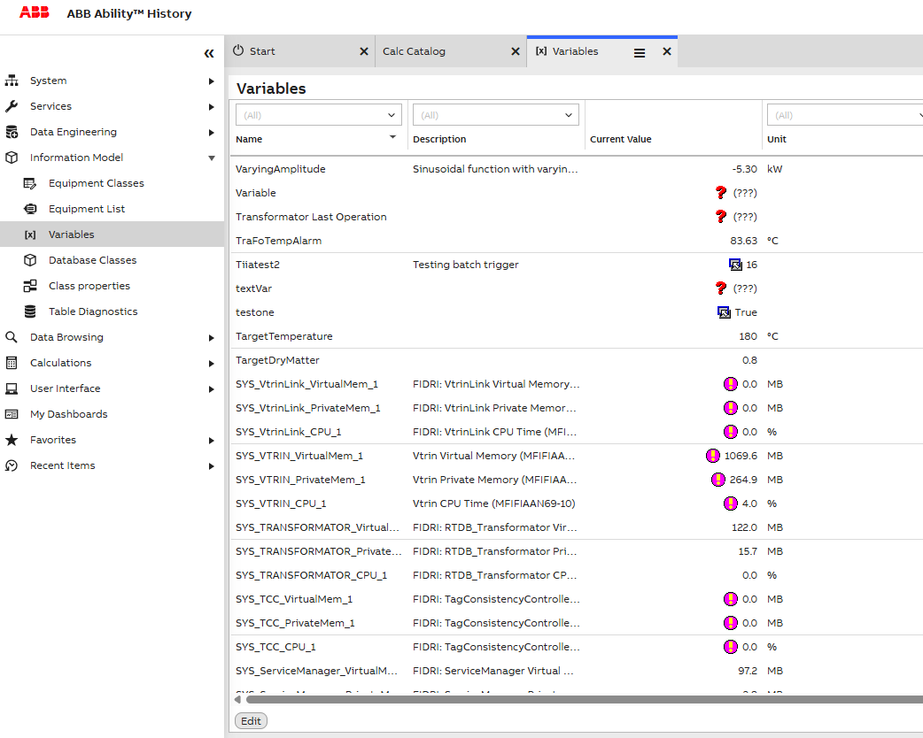
Task: Click the scrollbar left arrow
Action: click(237, 699)
